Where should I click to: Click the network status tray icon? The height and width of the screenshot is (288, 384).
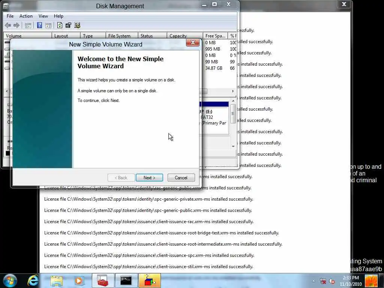click(323, 281)
